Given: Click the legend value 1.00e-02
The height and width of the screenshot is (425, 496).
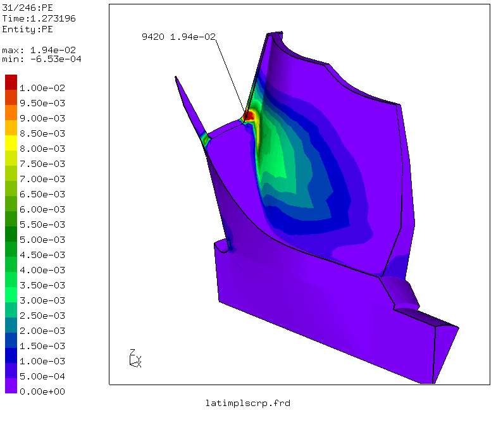Looking at the screenshot, I should point(42,88).
